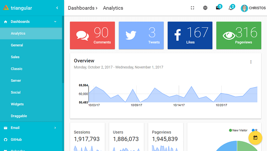Click the yellow calendar floating button

255,138
